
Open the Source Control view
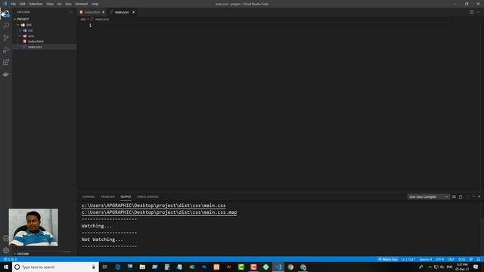pos(6,38)
